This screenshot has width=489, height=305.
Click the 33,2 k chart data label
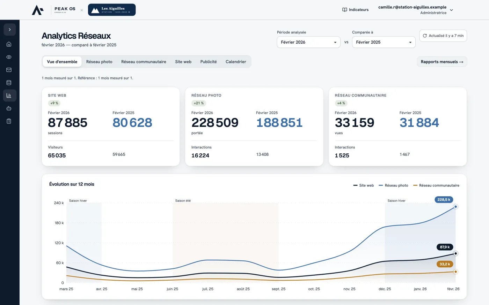[445, 264]
